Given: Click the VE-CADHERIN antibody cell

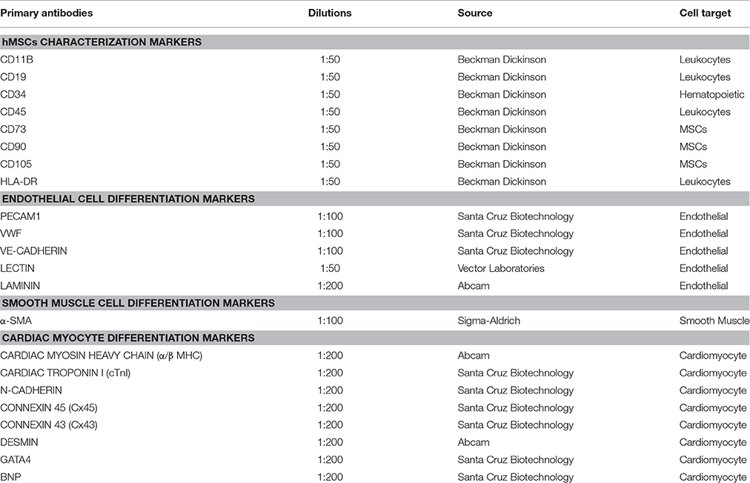Looking at the screenshot, I should (33, 251).
